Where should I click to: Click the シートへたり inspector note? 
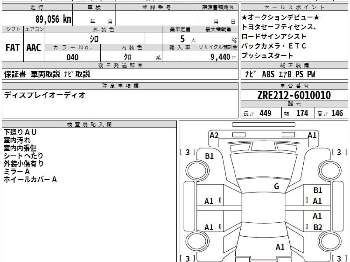click(23, 156)
